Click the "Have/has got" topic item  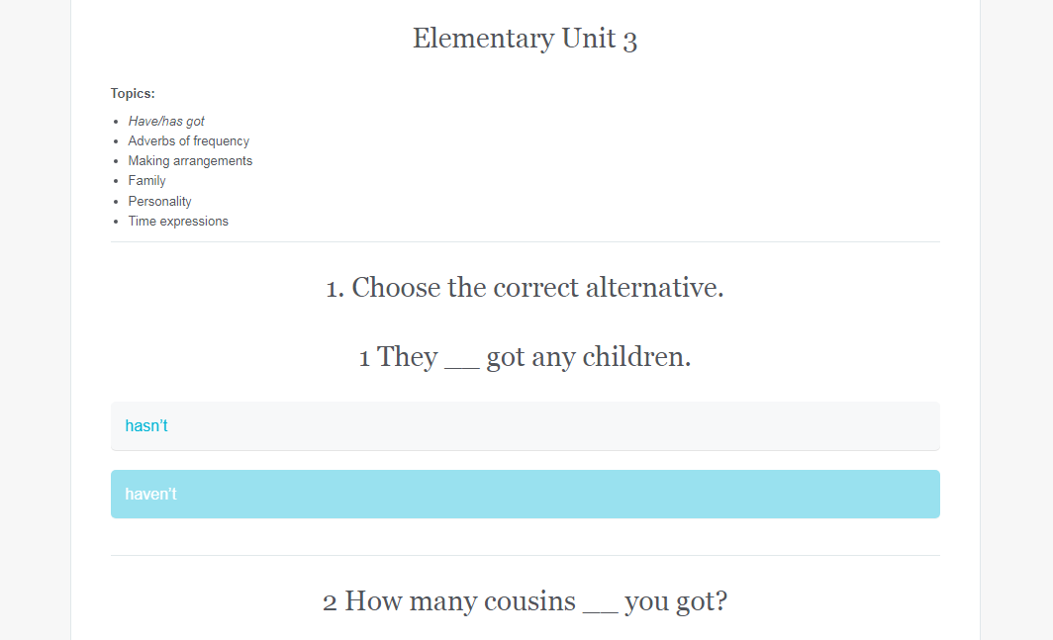pos(166,122)
